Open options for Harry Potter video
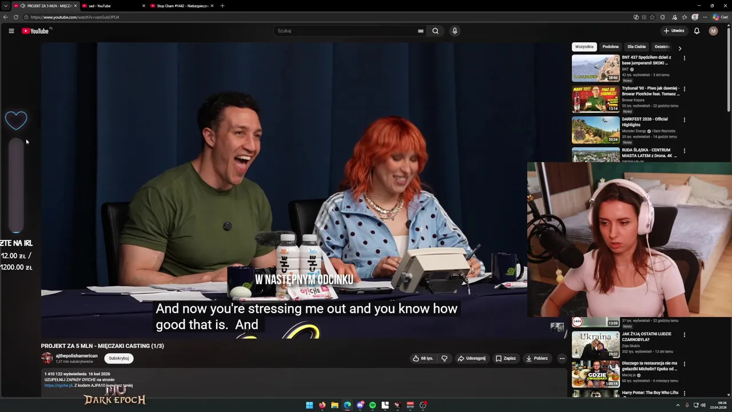The height and width of the screenshot is (412, 732). point(684,393)
